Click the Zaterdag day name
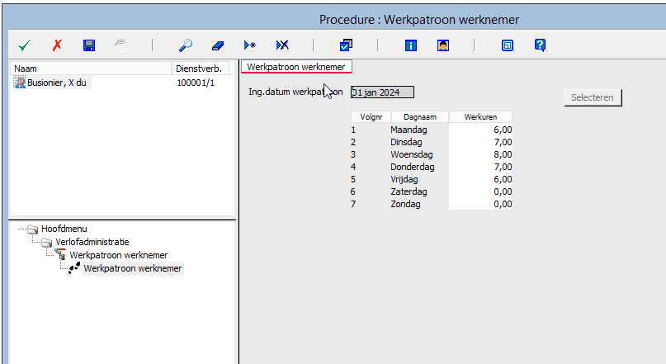 (409, 191)
